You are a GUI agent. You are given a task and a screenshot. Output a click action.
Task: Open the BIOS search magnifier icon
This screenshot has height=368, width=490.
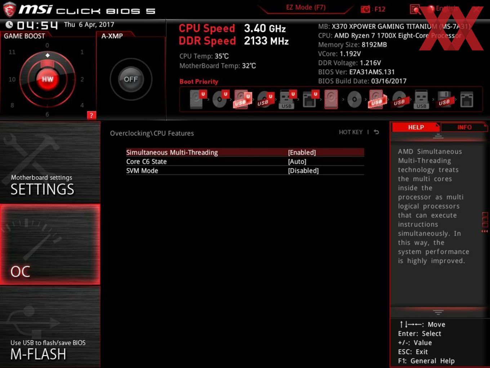pyautogui.click(x=415, y=9)
